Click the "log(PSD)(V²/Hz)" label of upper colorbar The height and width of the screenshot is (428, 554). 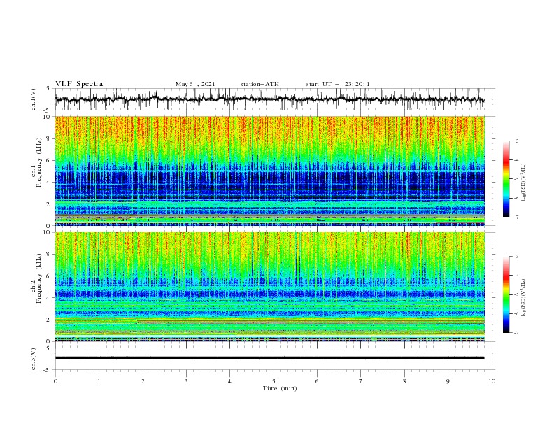pyautogui.click(x=524, y=183)
